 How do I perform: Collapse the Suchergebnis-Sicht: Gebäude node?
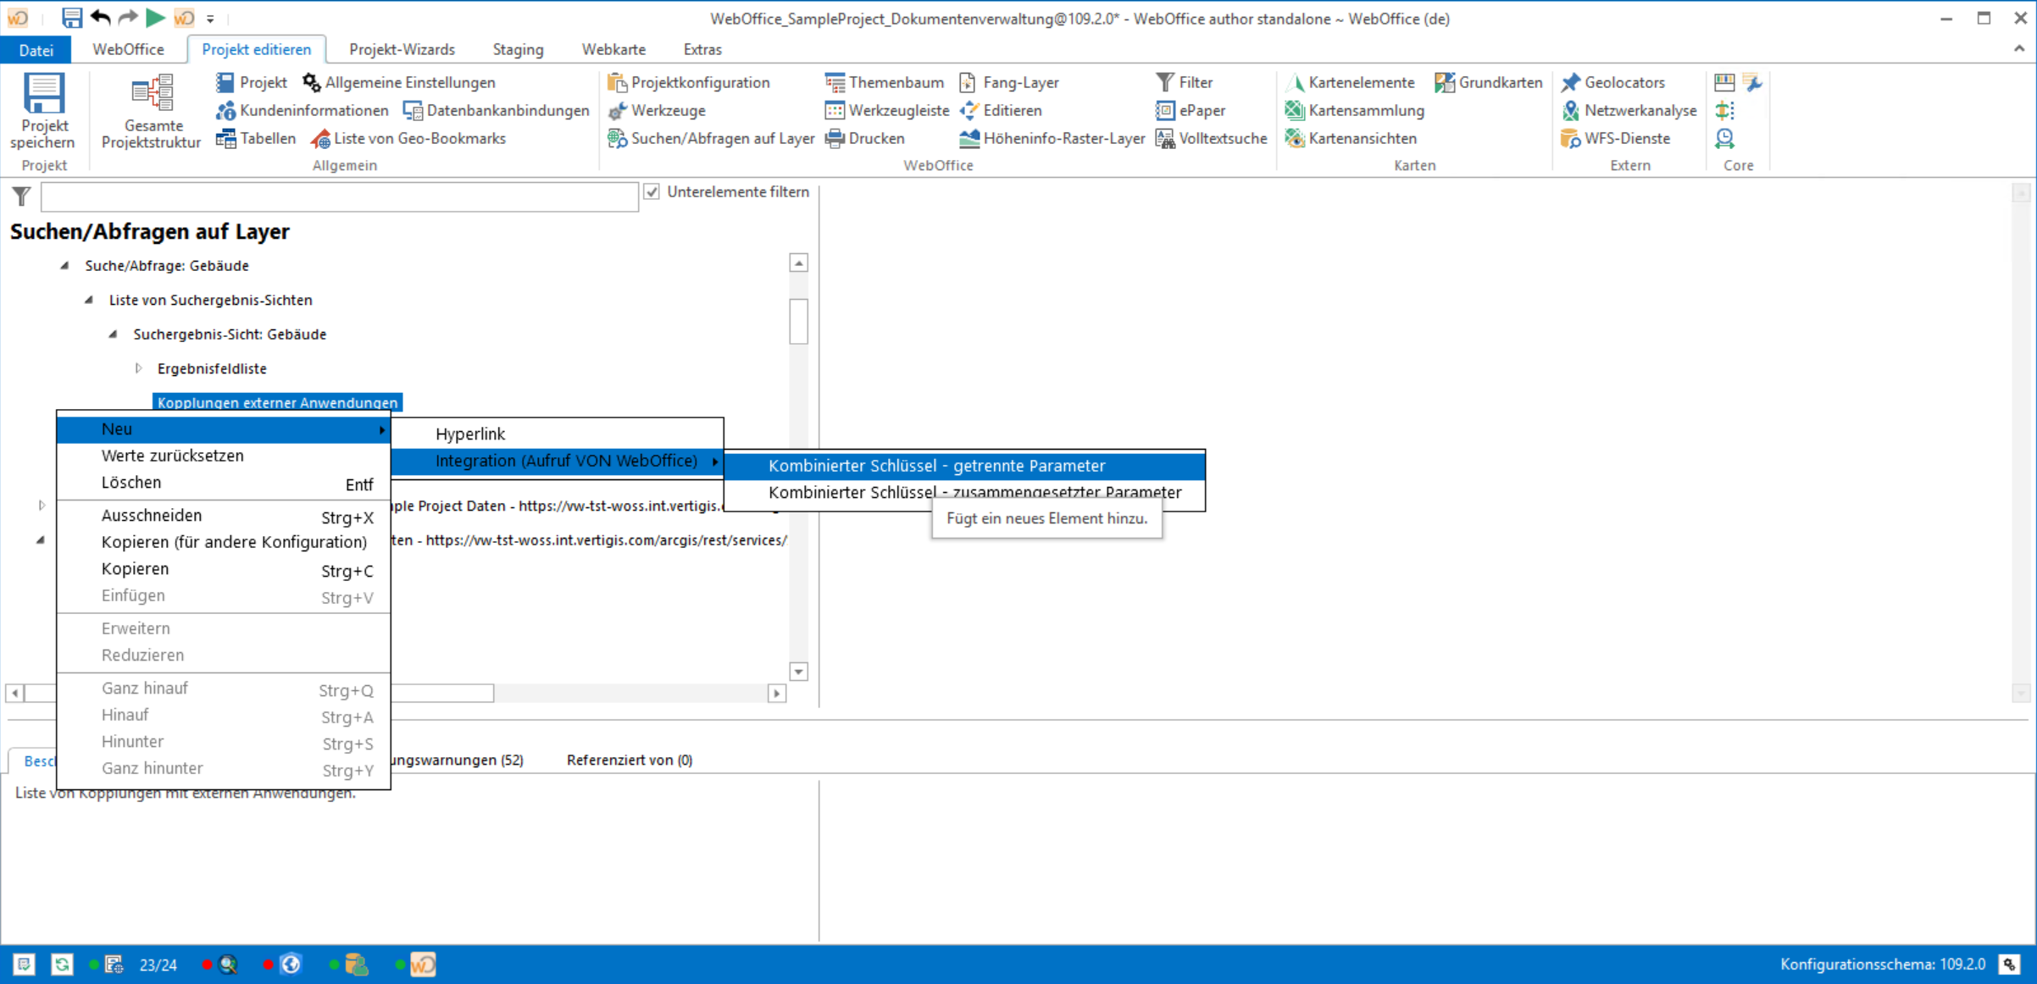click(x=113, y=334)
